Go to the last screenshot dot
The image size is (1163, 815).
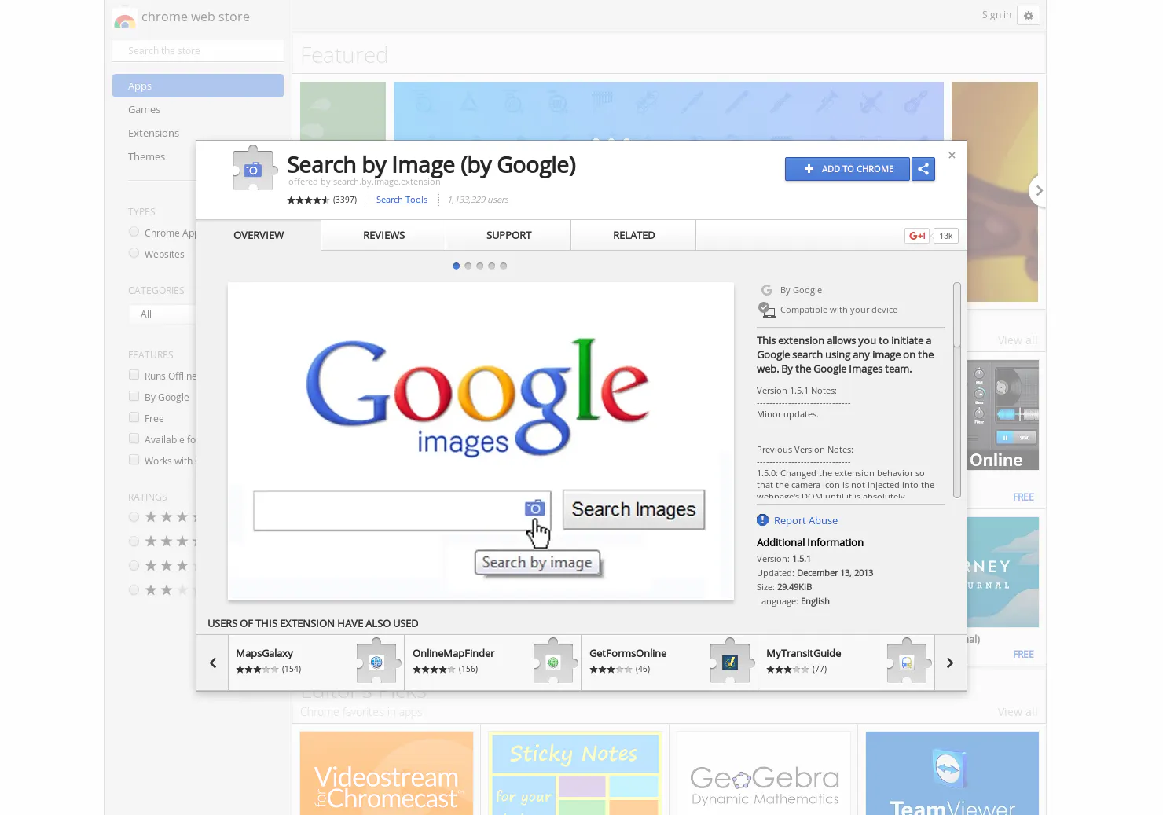coord(504,266)
